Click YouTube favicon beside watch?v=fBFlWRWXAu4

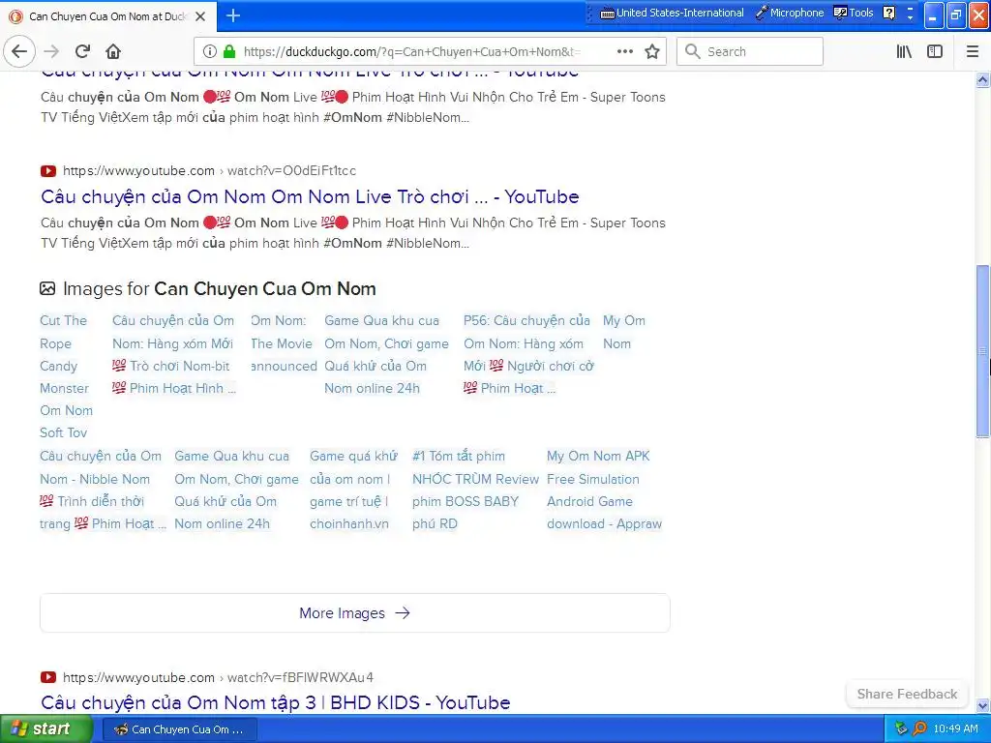coord(48,677)
